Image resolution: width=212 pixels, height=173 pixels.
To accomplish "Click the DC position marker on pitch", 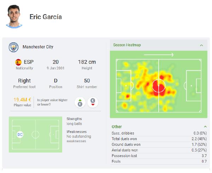I will (20, 135).
